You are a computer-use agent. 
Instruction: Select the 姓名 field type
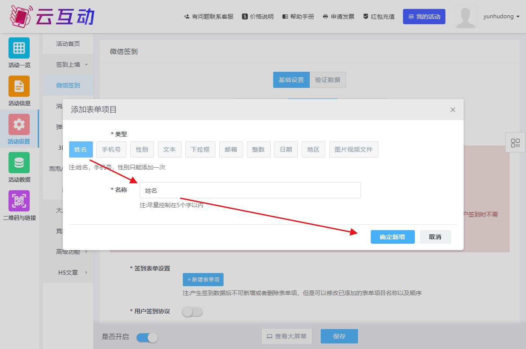click(x=81, y=149)
